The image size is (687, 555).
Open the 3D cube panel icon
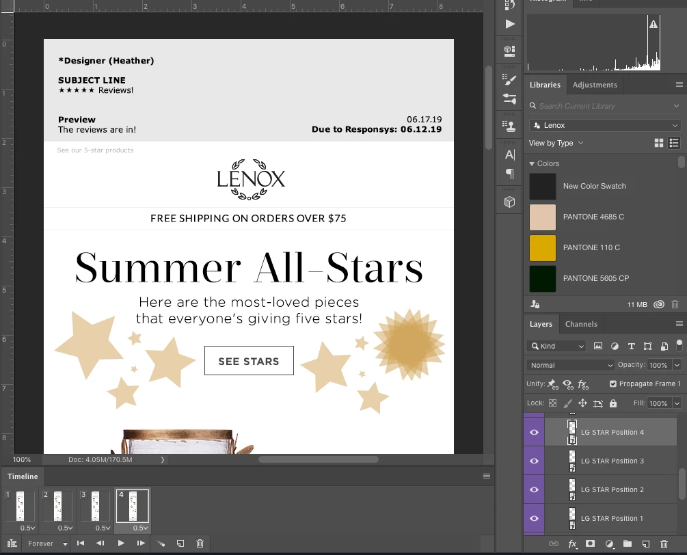509,202
